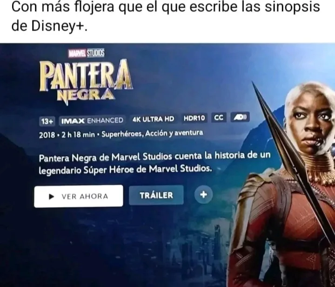
Task: Click the Pantera Negra title logo
Action: click(x=86, y=81)
